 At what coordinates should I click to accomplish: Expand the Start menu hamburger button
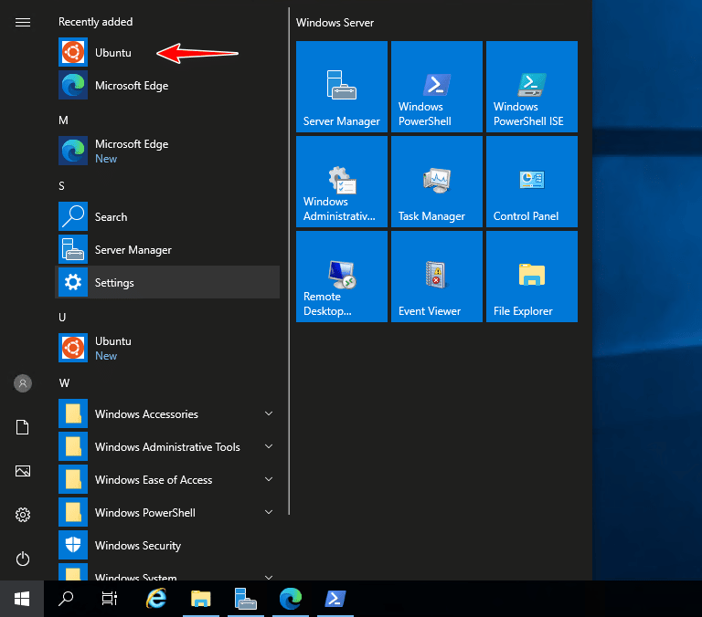click(x=23, y=22)
